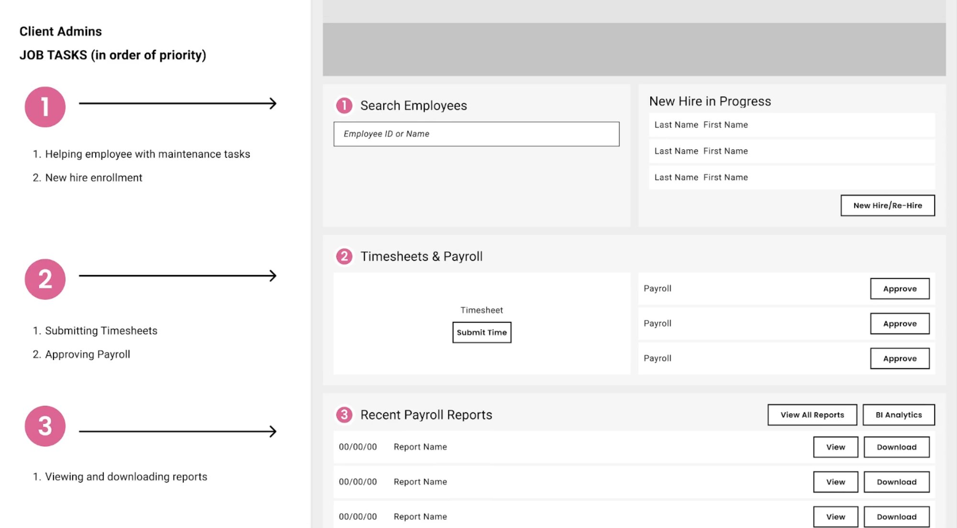Approve the third Payroll entry
Viewport: 957px width, 528px height.
click(x=900, y=358)
